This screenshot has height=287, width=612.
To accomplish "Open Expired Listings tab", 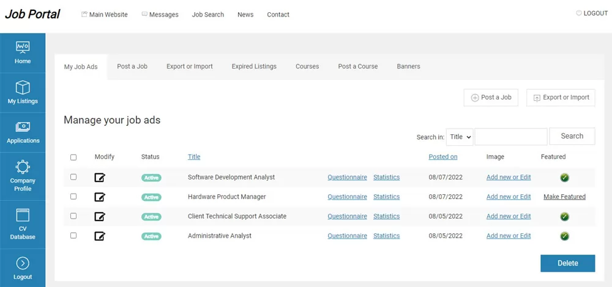I will 254,66.
